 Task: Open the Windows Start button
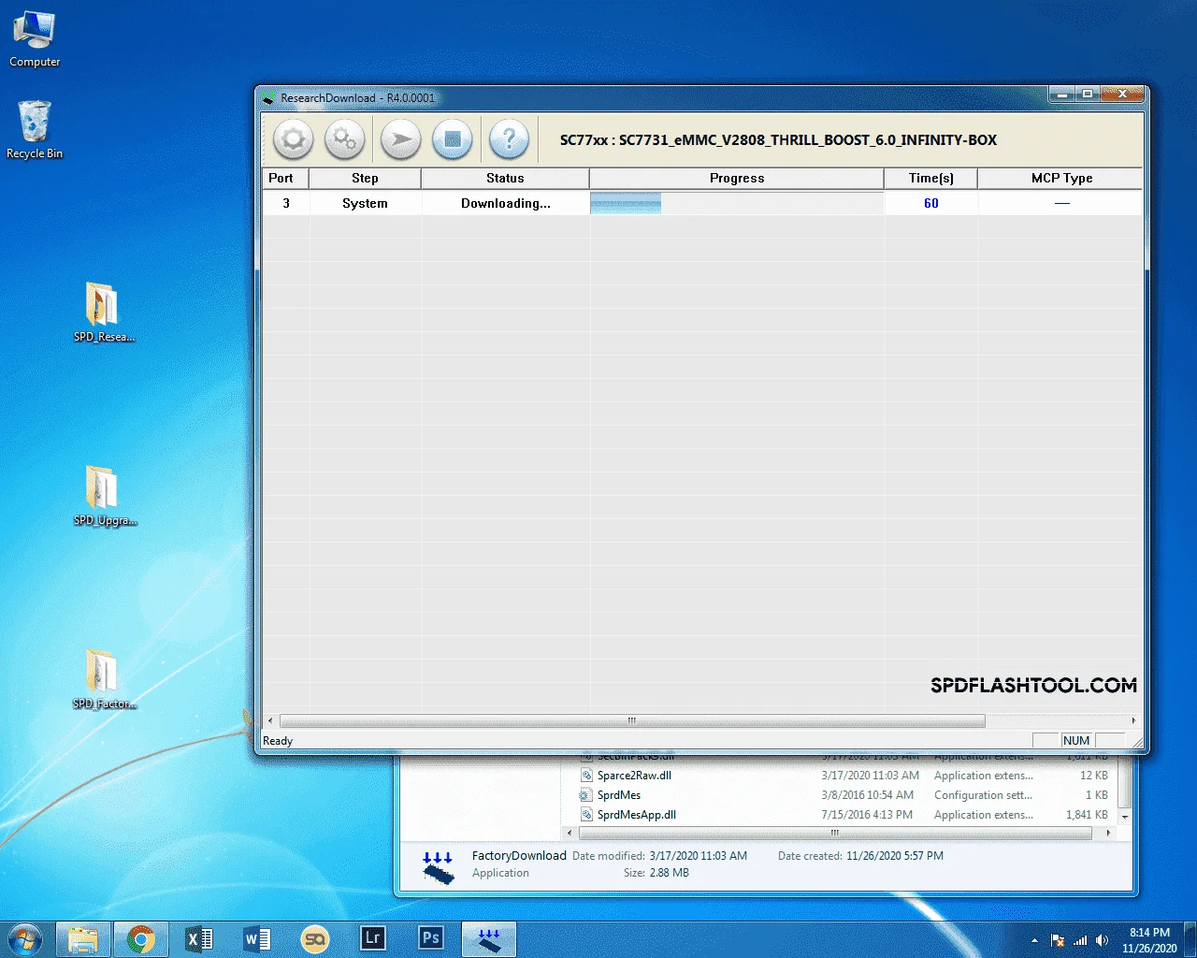pyautogui.click(x=25, y=938)
